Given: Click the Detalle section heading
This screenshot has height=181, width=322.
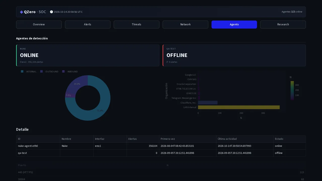Looking at the screenshot, I should pyautogui.click(x=22, y=129).
